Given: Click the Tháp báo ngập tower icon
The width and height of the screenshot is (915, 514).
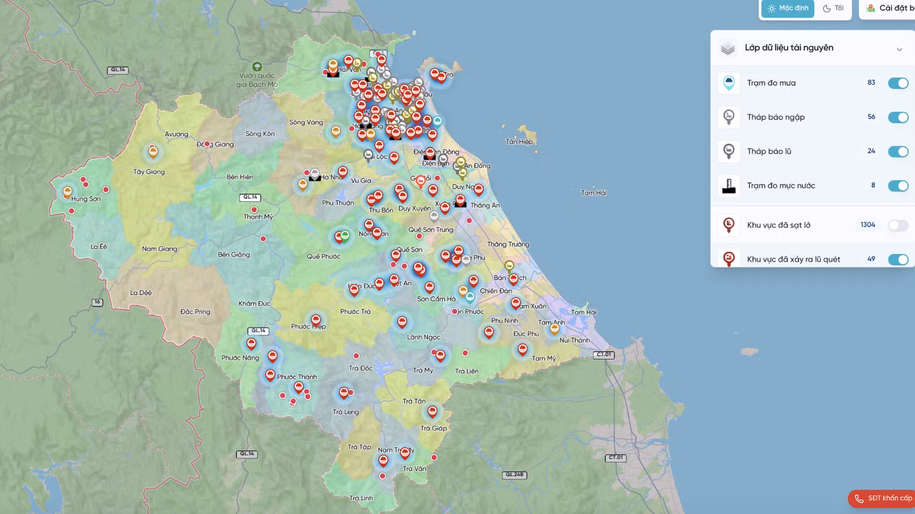Looking at the screenshot, I should click(x=729, y=117).
